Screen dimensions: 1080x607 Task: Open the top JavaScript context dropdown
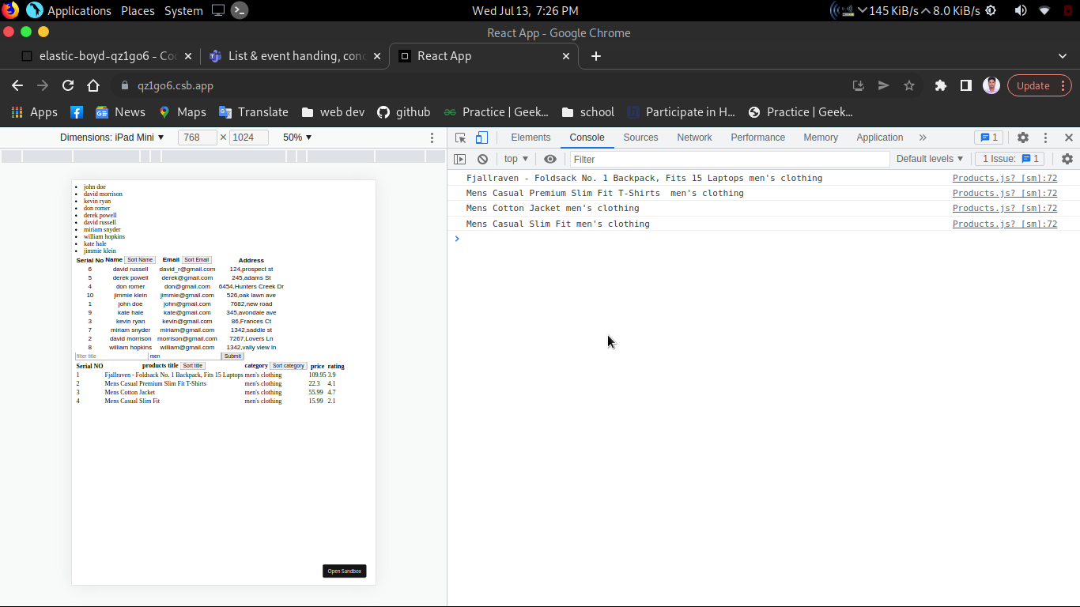click(x=516, y=159)
